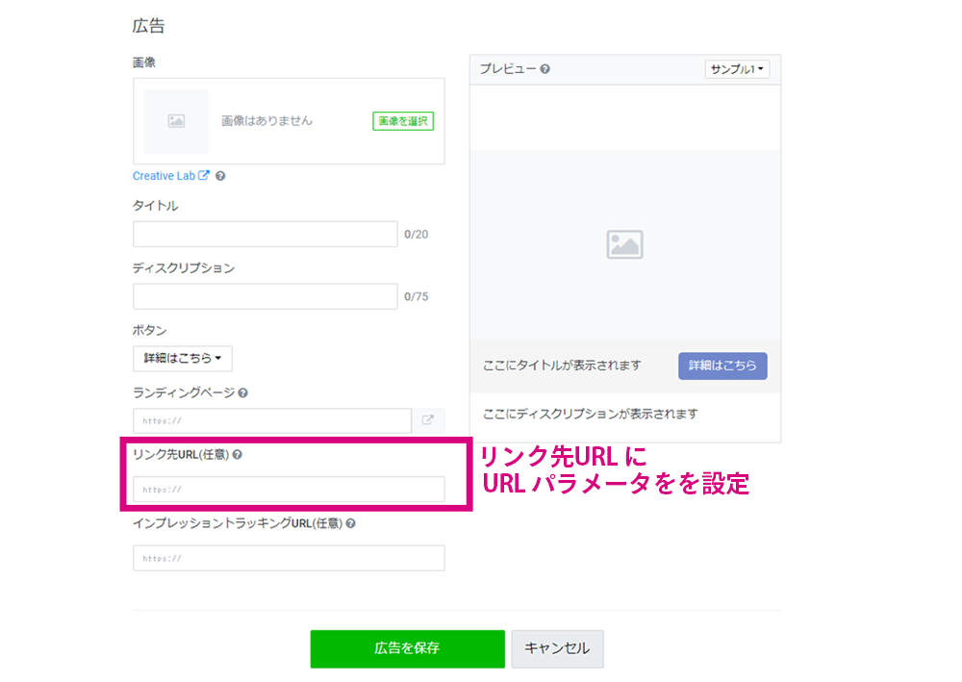Click the キャンセル button

click(x=558, y=648)
